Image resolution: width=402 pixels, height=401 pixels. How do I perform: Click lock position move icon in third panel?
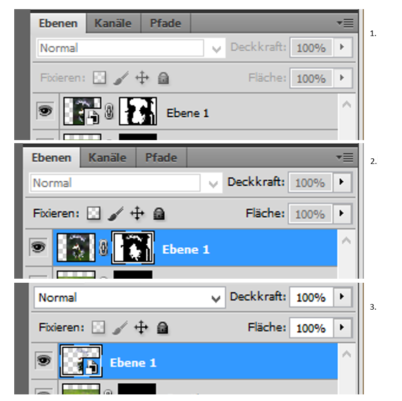coord(141,327)
